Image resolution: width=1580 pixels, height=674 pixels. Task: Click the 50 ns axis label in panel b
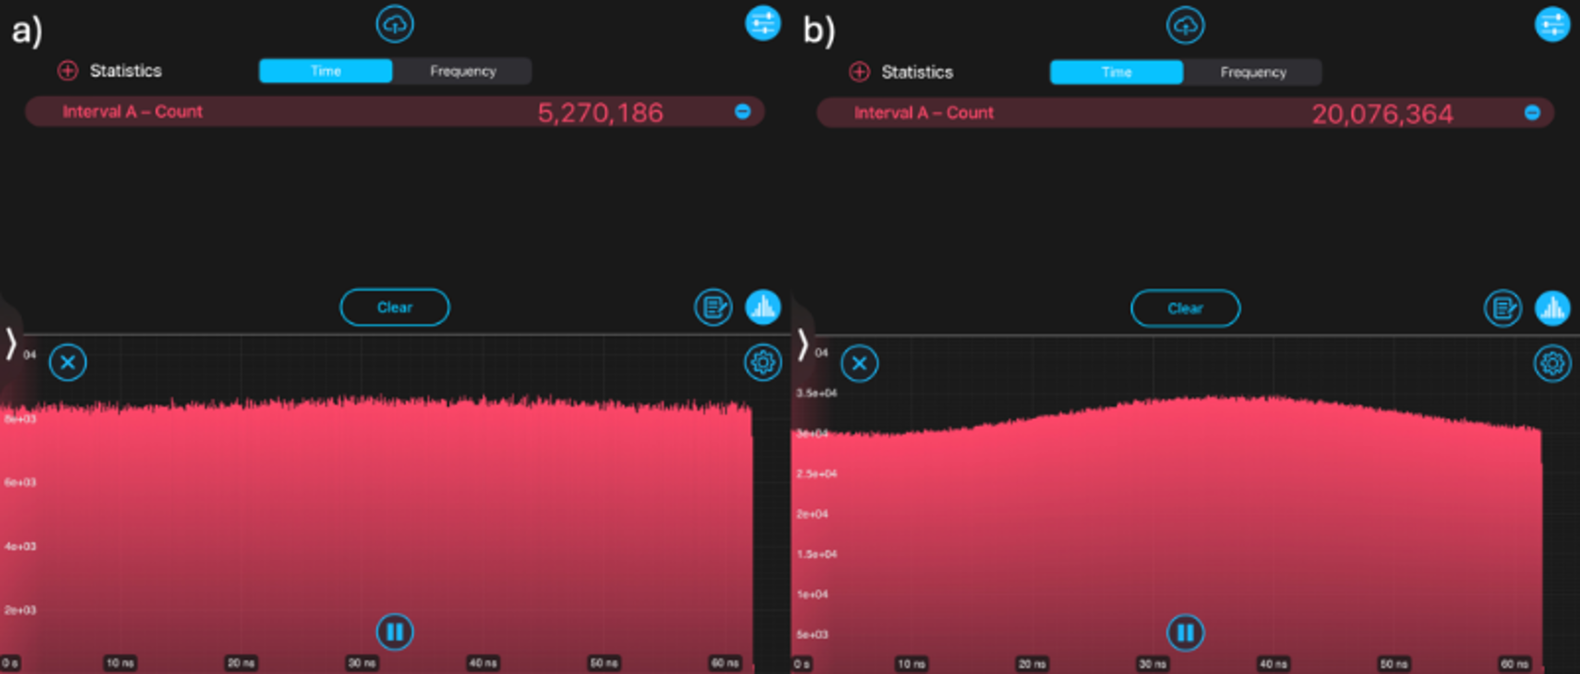click(1394, 664)
